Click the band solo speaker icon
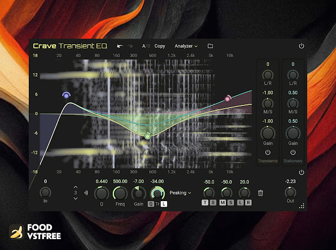336x250 pixels. [x=86, y=193]
